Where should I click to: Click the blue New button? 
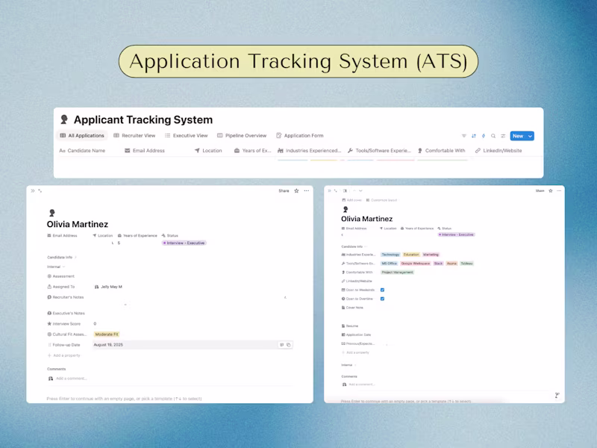pos(518,136)
